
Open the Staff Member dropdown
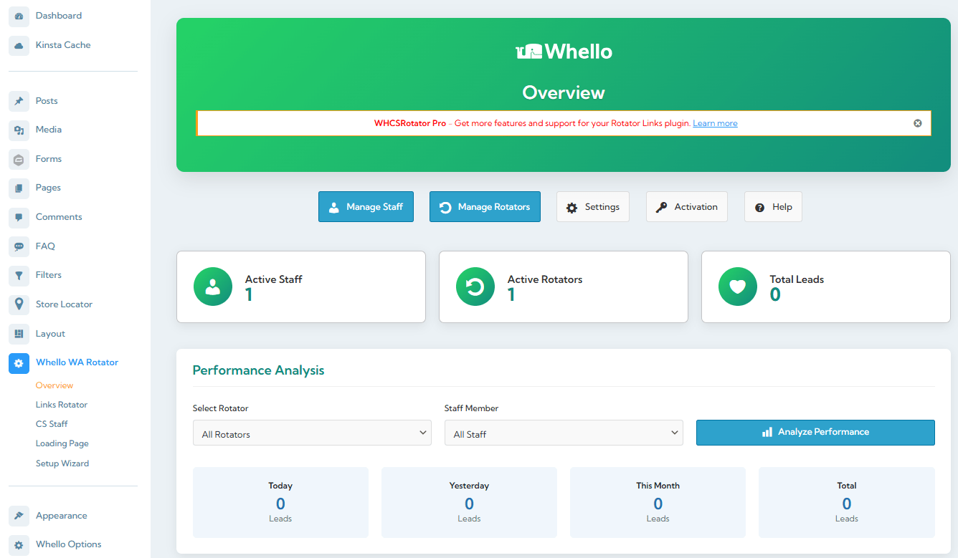[x=564, y=433]
